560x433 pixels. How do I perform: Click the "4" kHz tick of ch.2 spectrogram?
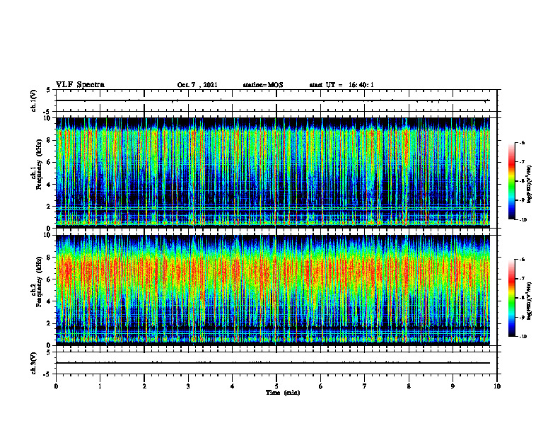tap(49, 301)
